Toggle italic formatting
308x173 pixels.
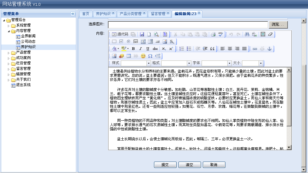point(140,49)
